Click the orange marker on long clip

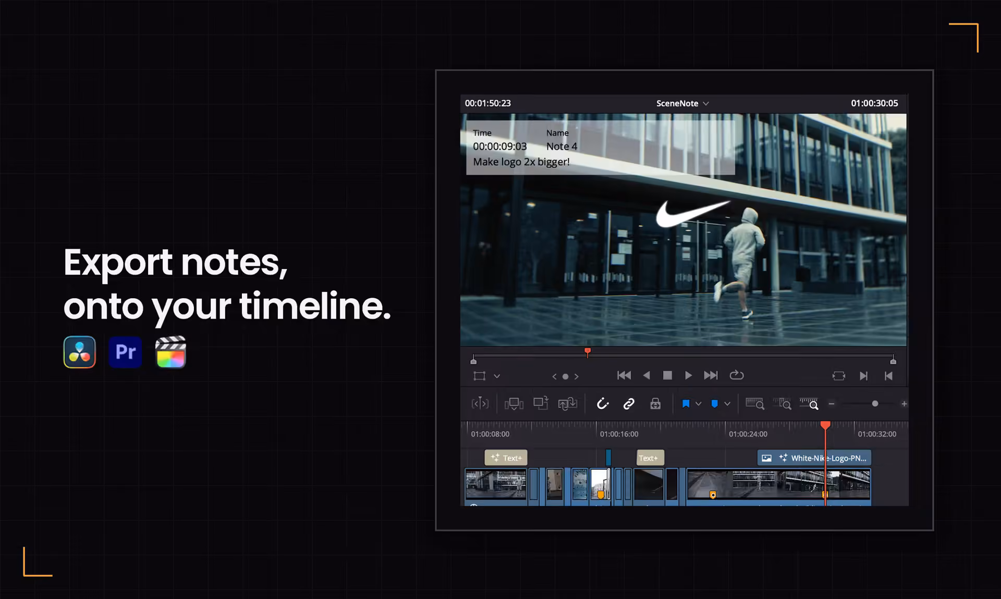coord(713,495)
